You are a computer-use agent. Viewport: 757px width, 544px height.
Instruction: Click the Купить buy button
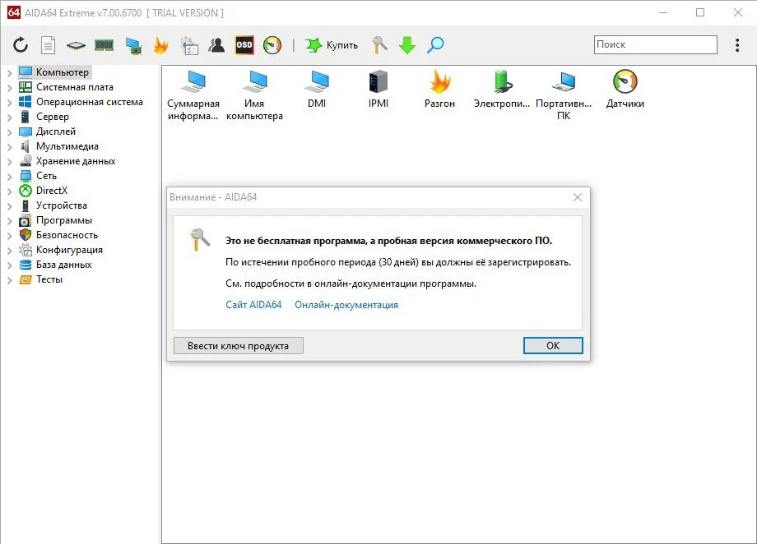332,45
